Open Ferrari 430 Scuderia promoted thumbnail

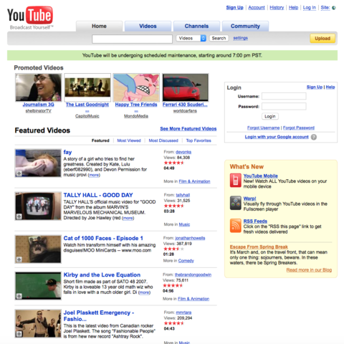(186, 87)
